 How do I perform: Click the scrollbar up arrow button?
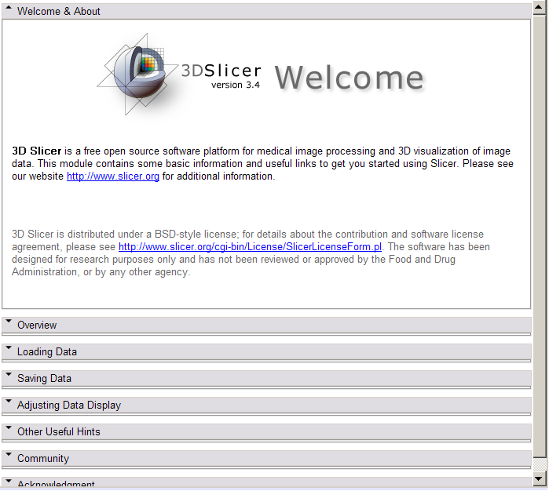coord(539,8)
